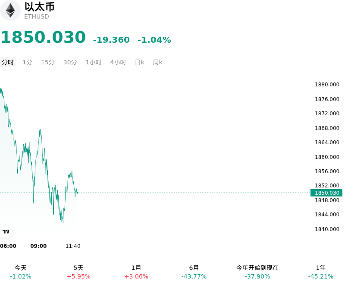The height and width of the screenshot is (285, 345).
Task: Select the 分时 time-share tab
Action: [8, 62]
